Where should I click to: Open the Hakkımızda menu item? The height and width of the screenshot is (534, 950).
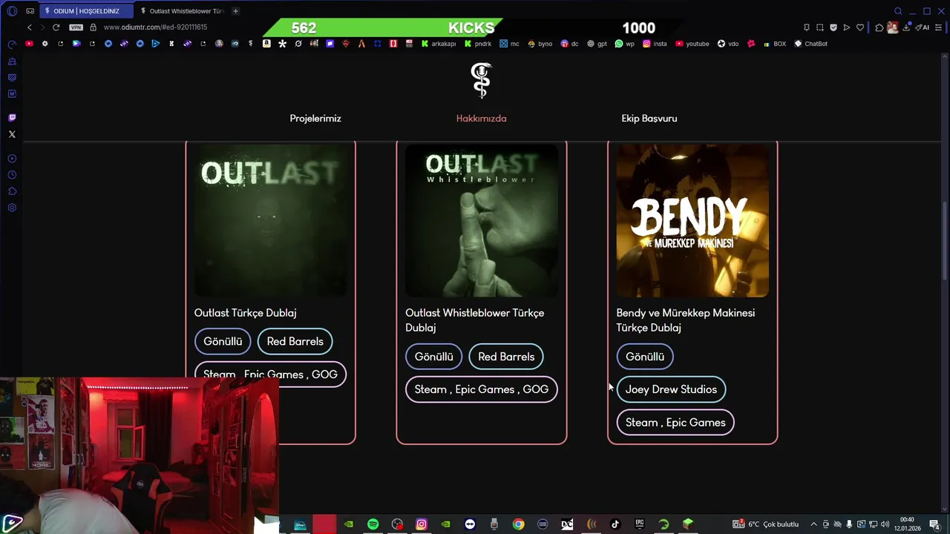pos(481,119)
